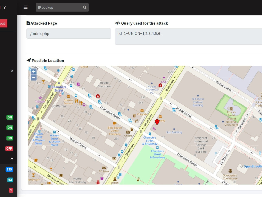Toggle the second ON badge in sidebar

coord(9,127)
